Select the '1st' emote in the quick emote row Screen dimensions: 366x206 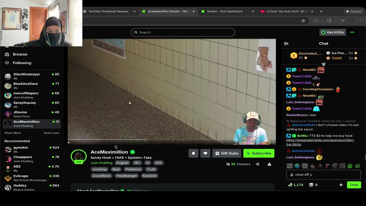point(327,166)
